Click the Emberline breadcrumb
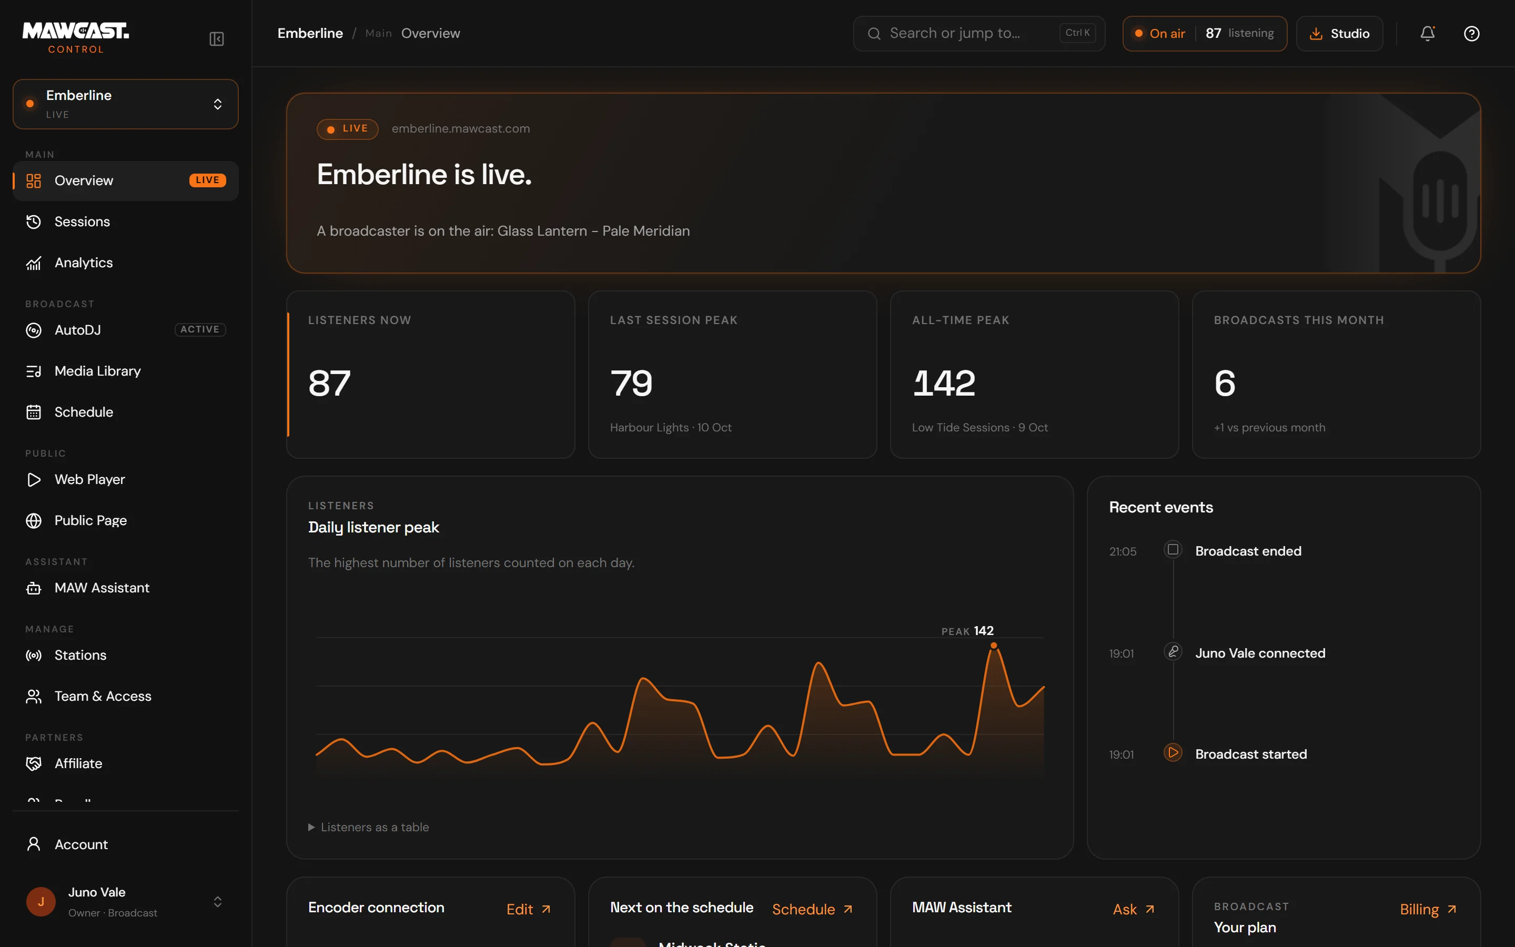This screenshot has height=947, width=1515. (310, 33)
